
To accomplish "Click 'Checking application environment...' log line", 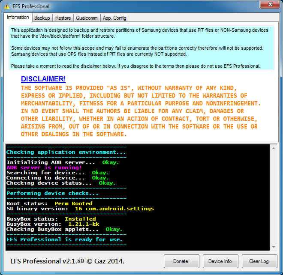I will point(66,152).
